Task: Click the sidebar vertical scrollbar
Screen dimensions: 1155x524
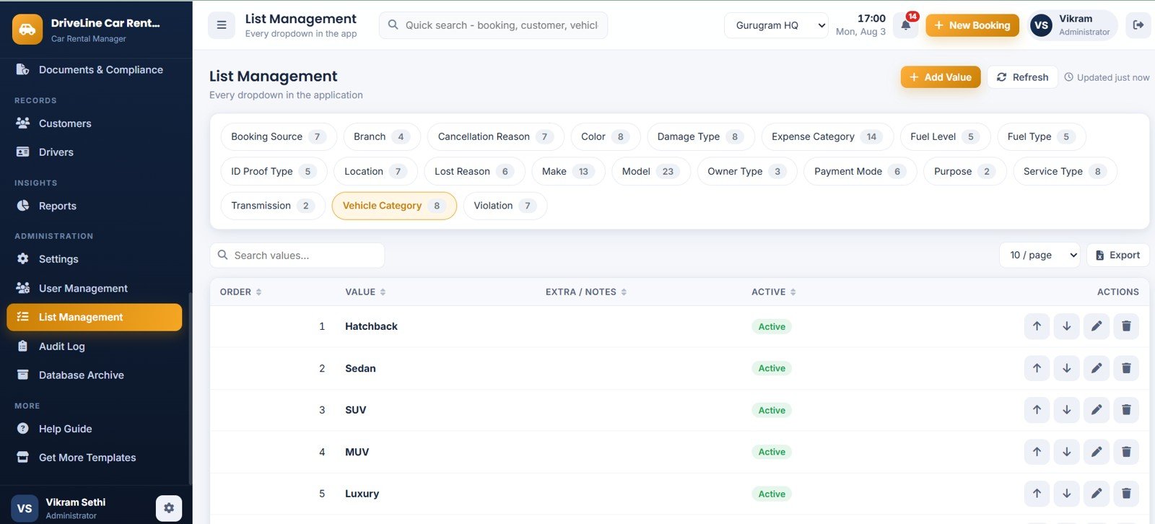Action: pyautogui.click(x=191, y=388)
